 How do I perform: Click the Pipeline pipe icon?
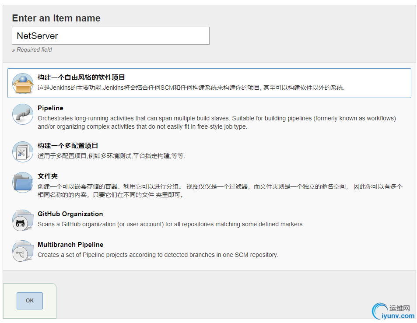23,114
